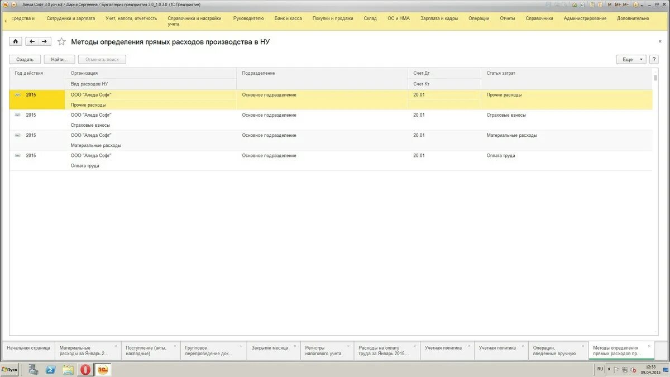Click the row icon for Материальные расходы record
This screenshot has height=377, width=670.
point(17,135)
